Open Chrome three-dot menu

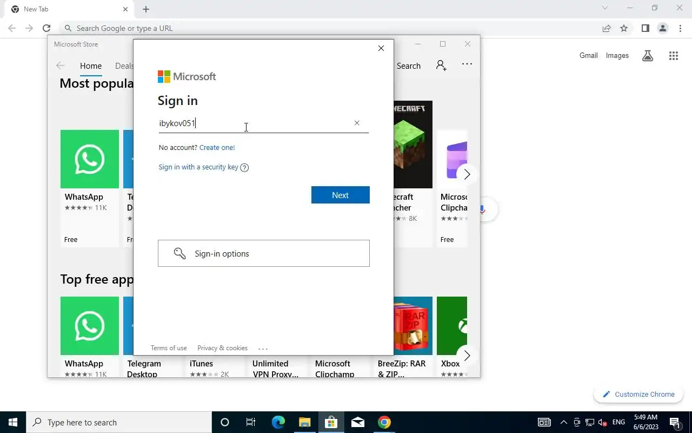coord(680,28)
